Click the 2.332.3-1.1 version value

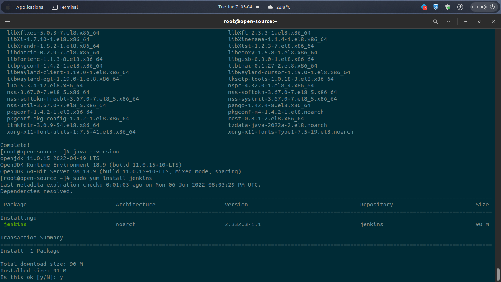pos(243,224)
